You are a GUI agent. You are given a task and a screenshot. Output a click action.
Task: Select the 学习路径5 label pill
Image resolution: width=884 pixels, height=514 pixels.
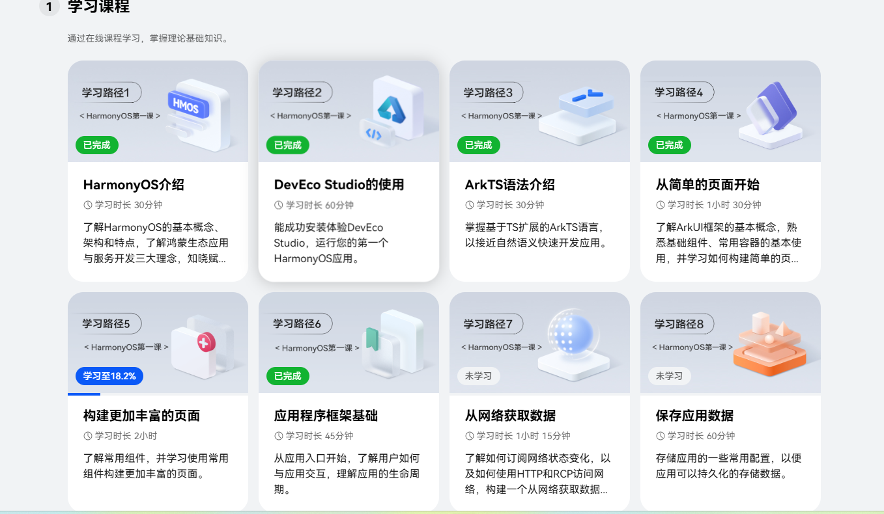(109, 323)
